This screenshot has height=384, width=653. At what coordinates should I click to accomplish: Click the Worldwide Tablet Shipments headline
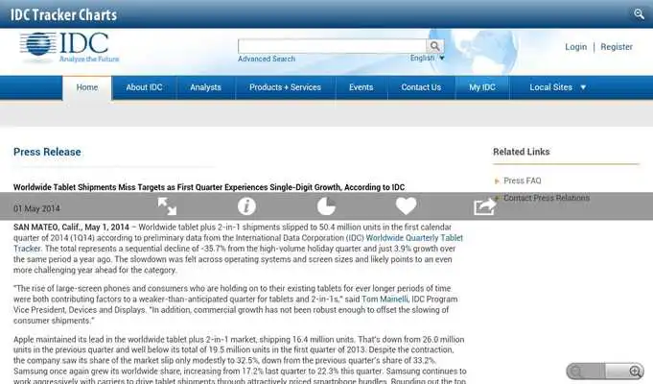[x=209, y=187]
